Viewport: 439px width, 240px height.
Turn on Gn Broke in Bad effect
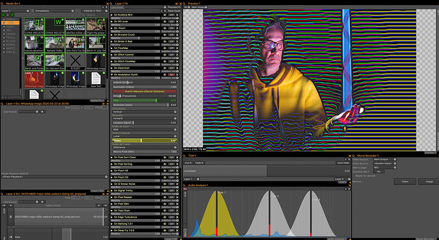(171, 41)
